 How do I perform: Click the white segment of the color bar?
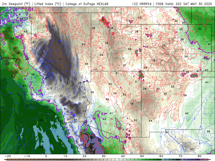[x=117, y=160]
